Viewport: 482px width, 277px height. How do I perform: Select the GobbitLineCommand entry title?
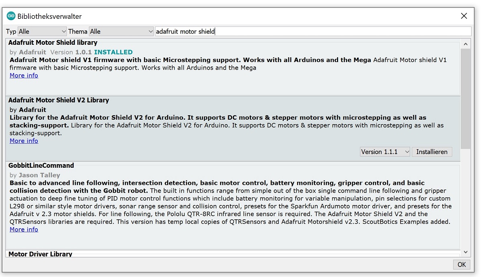[41, 165]
